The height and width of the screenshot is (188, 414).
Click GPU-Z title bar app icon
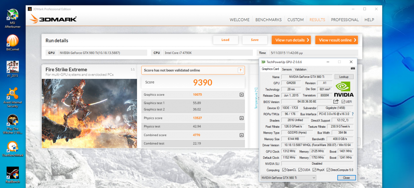pos(264,62)
